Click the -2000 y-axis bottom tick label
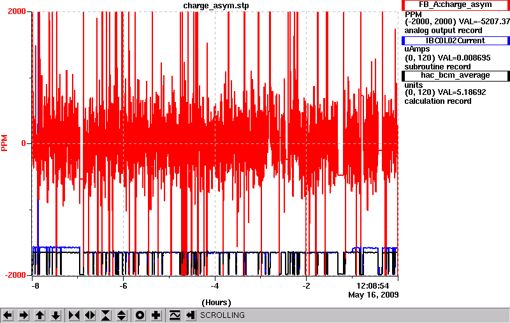 click(x=15, y=275)
